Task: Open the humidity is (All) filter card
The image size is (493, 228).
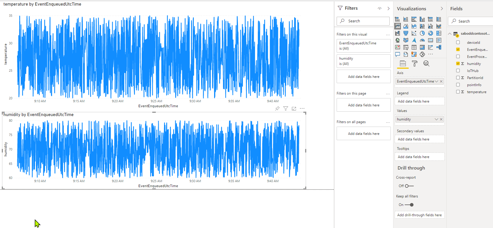Action: (364, 61)
